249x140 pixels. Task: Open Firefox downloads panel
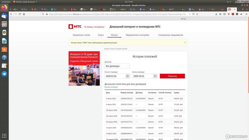pos(216,14)
